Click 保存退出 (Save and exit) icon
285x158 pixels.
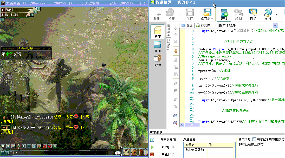[x=207, y=14]
